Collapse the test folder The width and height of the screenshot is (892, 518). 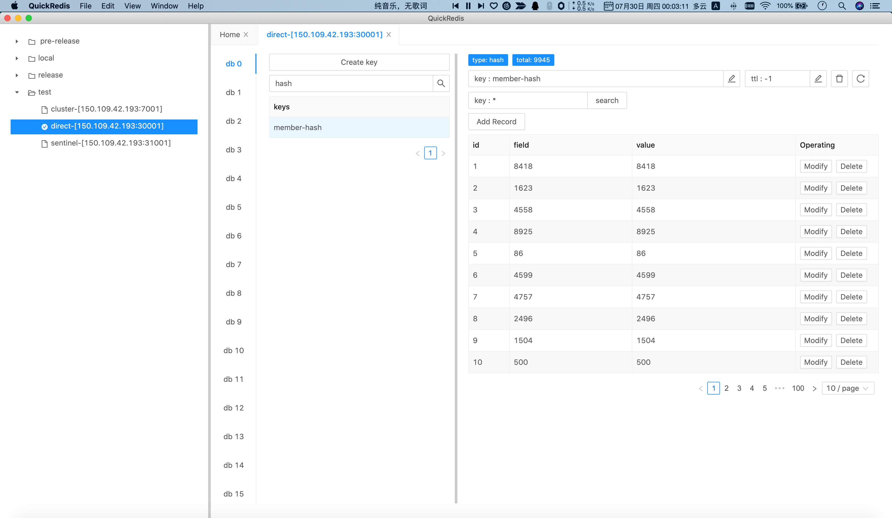point(17,92)
